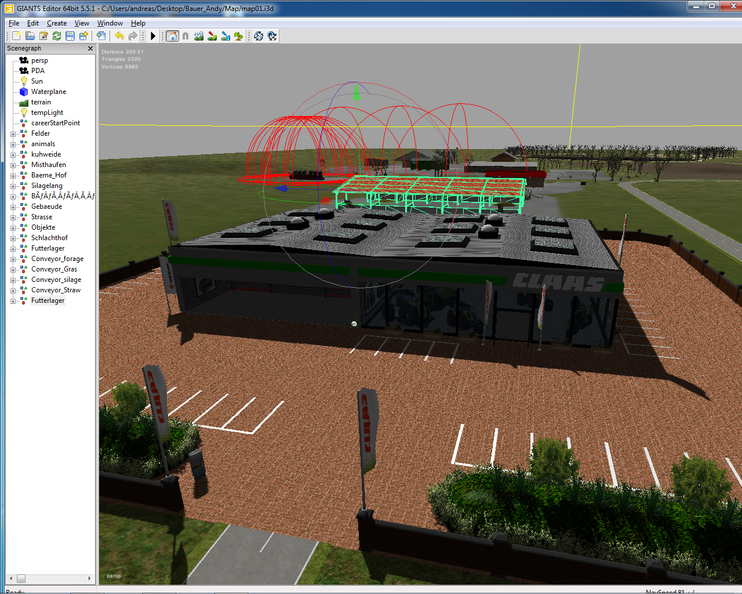The image size is (742, 594).
Task: Click the notepad-with-pencil toolbar icon
Action: coord(43,36)
